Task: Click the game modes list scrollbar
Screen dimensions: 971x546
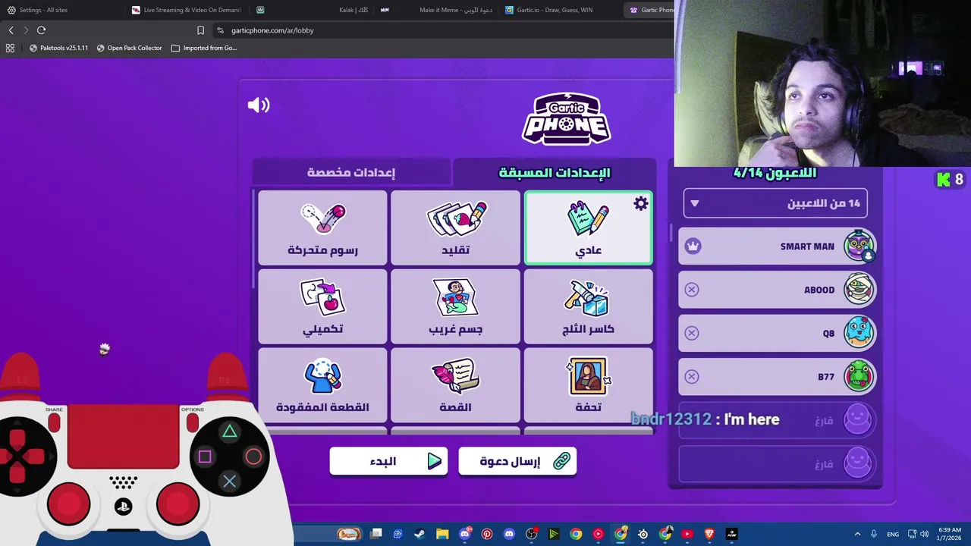Action: click(253, 239)
